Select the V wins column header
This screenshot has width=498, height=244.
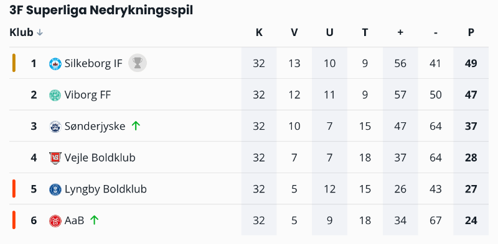click(x=294, y=32)
